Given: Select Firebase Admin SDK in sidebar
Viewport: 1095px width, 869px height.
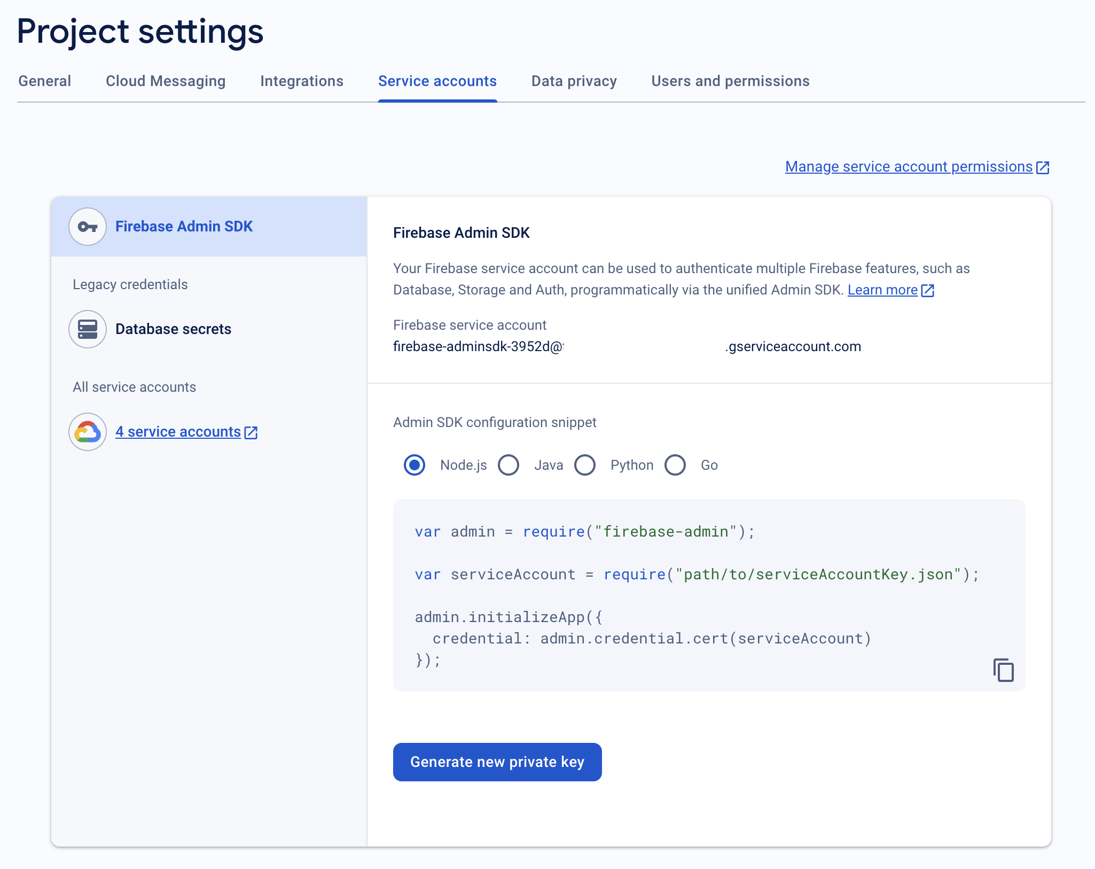Looking at the screenshot, I should point(209,227).
